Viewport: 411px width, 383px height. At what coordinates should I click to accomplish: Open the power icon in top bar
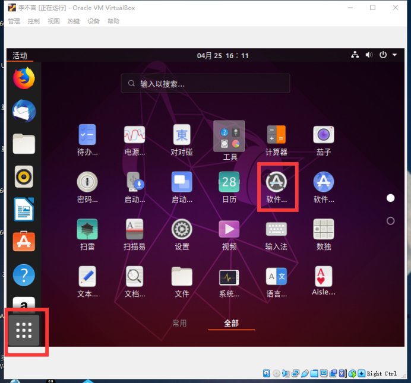click(382, 55)
